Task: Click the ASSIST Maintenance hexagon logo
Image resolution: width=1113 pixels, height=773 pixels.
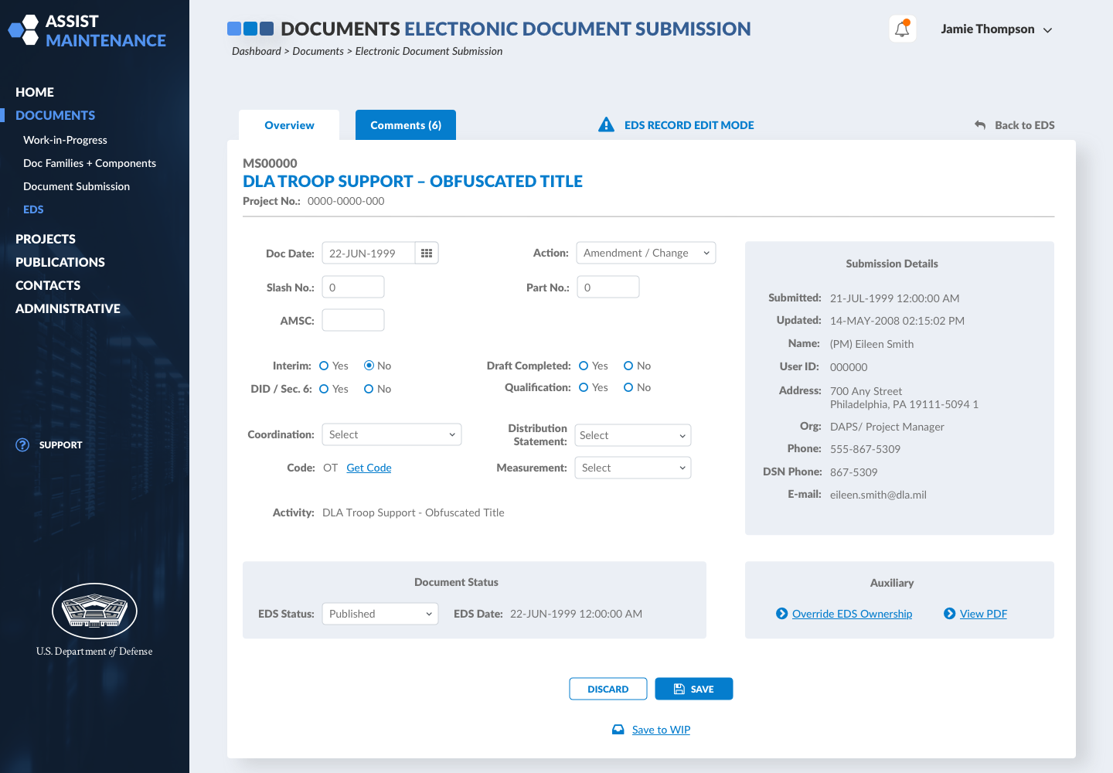Action: coord(23,30)
